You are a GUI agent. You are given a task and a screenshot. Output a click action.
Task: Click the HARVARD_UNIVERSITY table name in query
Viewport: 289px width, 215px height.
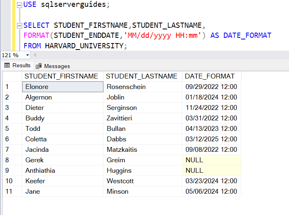pos(84,46)
